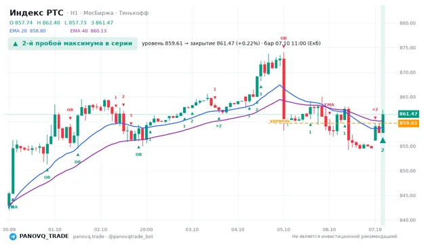Click the 02.10 date axis label
The image size is (434, 244).
[x=100, y=229]
